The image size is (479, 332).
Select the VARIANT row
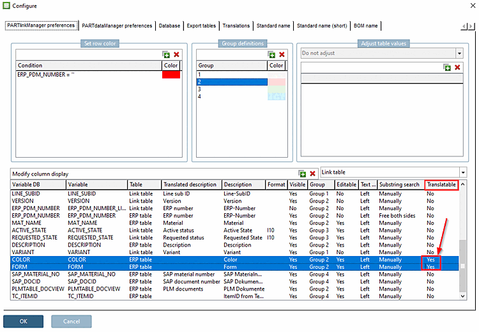pos(234,252)
